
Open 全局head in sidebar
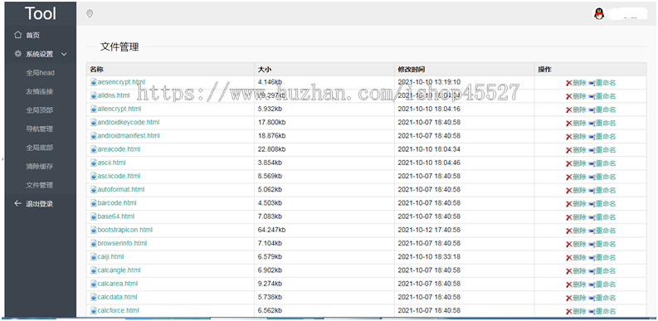(41, 73)
